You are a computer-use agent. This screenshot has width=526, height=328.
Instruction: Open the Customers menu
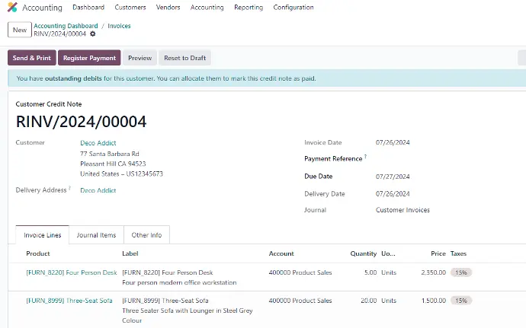130,7
